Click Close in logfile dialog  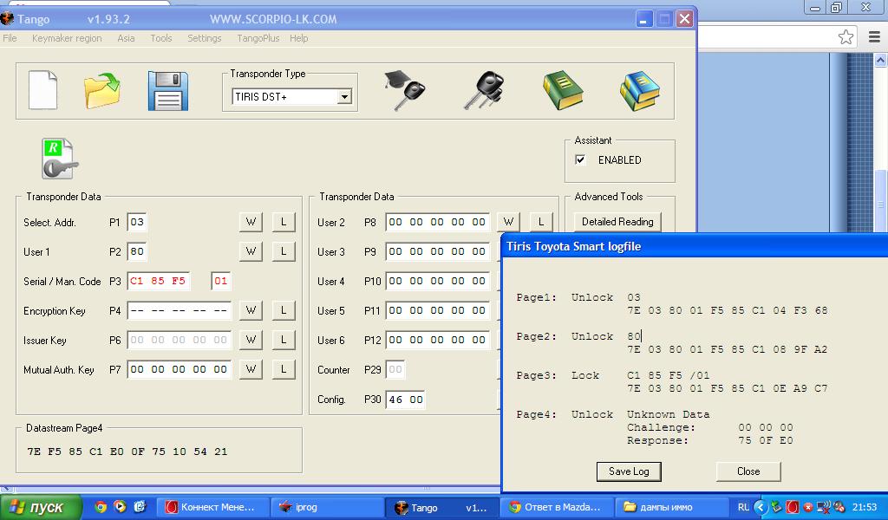(x=748, y=471)
